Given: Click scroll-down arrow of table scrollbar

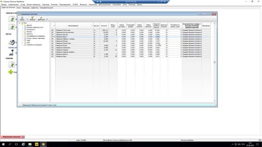Looking at the screenshot, I should (215, 101).
